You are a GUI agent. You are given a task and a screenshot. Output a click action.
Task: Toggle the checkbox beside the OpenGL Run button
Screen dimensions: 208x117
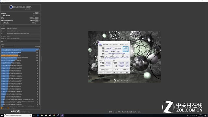coord(39,13)
